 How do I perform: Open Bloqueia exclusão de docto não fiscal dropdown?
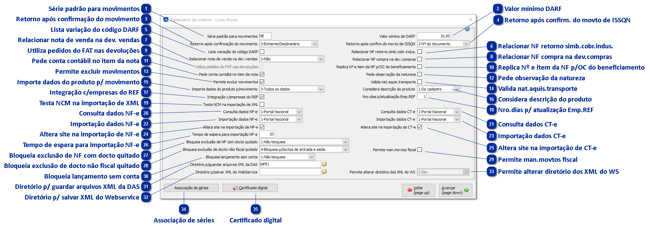coord(304,149)
